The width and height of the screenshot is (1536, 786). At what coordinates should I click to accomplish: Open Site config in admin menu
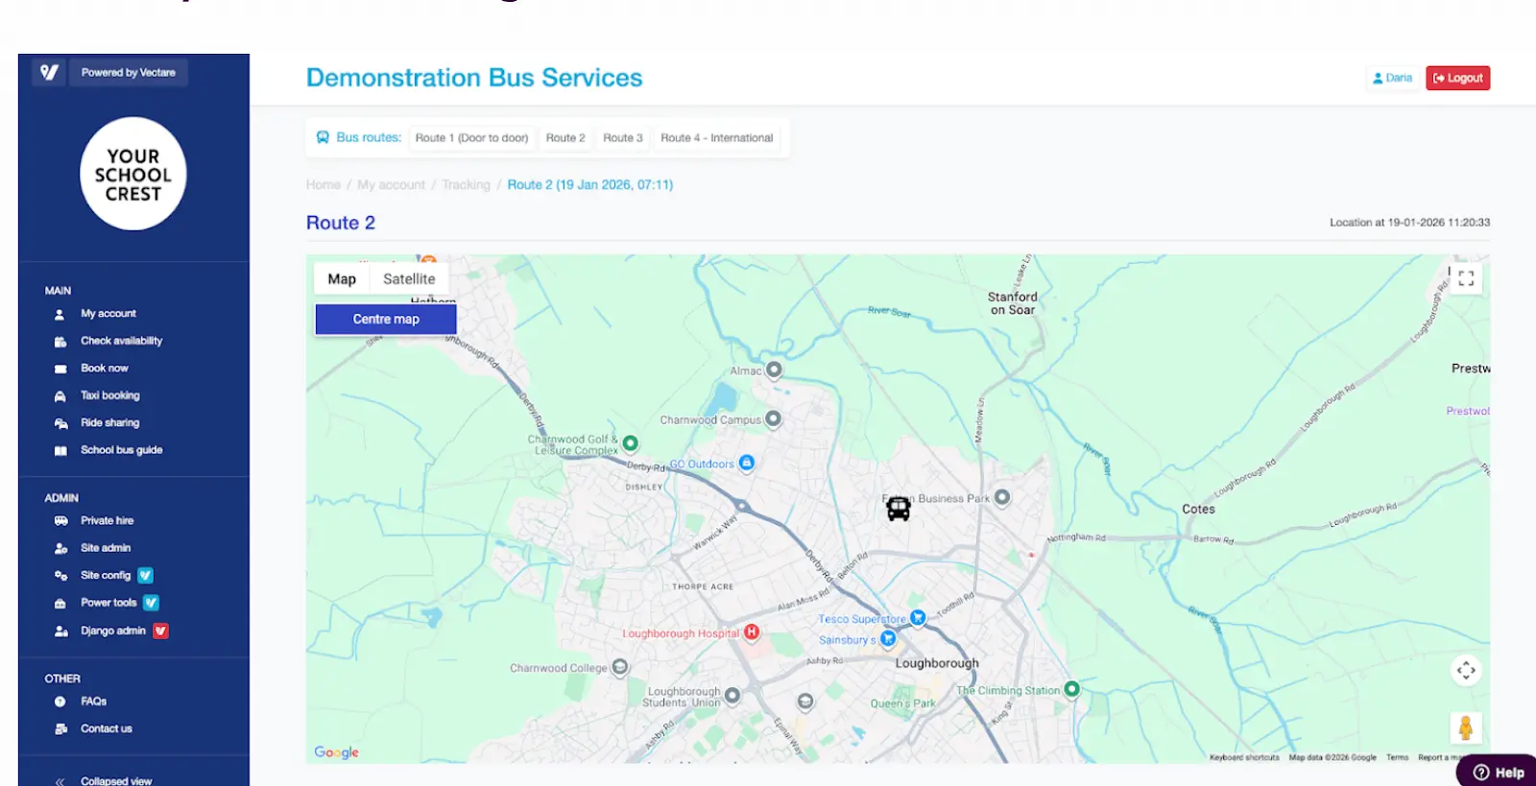point(106,575)
